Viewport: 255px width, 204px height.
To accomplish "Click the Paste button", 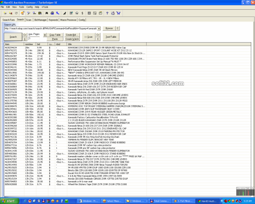I will coord(55,39).
